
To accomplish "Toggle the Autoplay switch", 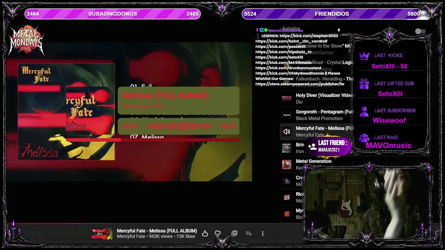I will [x=420, y=32].
